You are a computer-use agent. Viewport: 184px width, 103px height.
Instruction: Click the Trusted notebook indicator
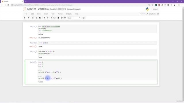(x=142, y=14)
